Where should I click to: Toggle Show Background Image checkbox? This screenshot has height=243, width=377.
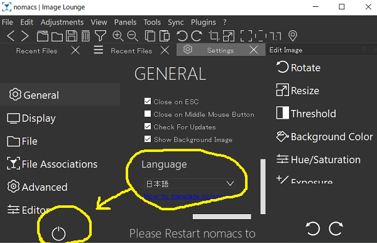click(148, 139)
